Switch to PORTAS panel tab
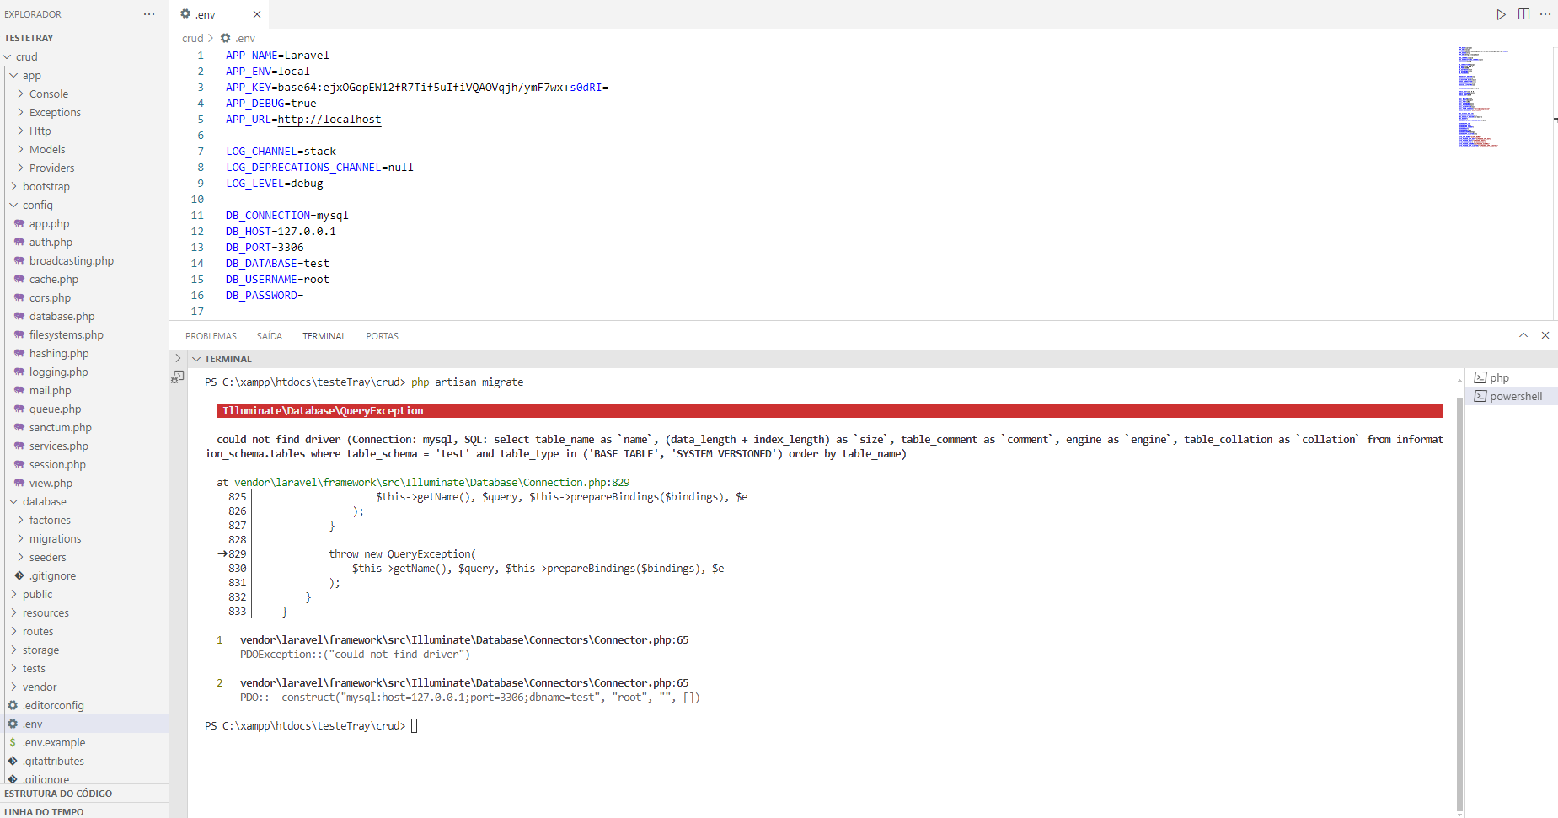The width and height of the screenshot is (1558, 818). pyautogui.click(x=383, y=336)
